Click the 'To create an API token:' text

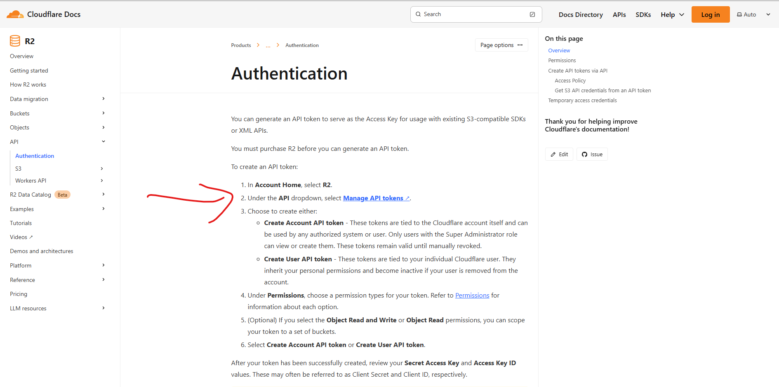point(264,167)
